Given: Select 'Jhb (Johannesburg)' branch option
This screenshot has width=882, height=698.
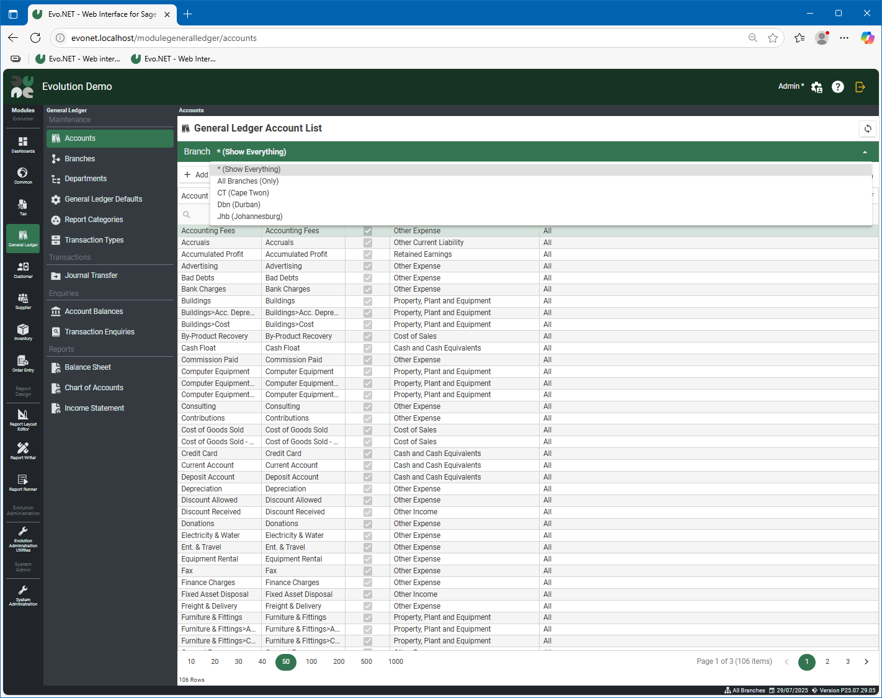Looking at the screenshot, I should tap(541, 217).
